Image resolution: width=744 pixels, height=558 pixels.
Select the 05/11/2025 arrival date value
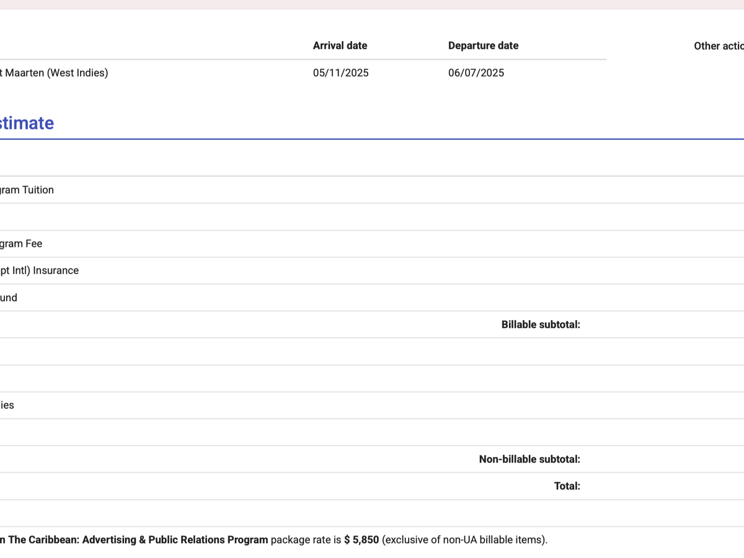click(x=340, y=73)
